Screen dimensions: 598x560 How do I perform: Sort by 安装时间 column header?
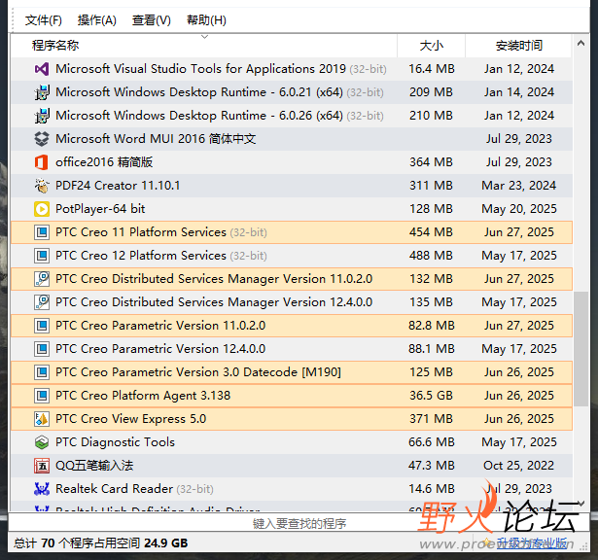(x=518, y=46)
